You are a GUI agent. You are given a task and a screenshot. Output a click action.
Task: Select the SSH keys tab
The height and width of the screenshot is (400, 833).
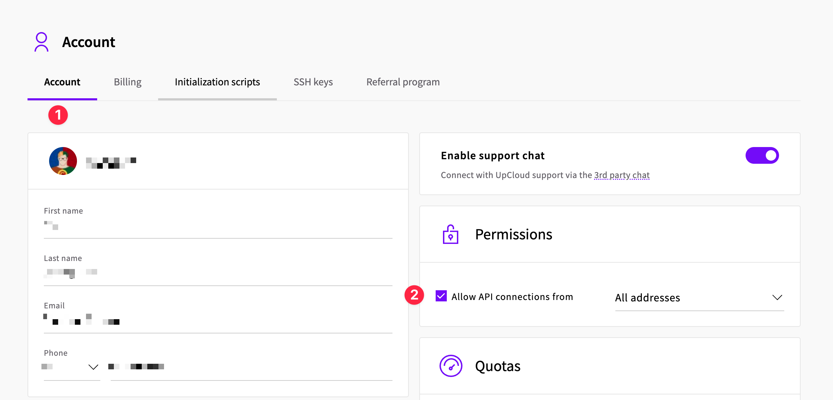click(313, 82)
